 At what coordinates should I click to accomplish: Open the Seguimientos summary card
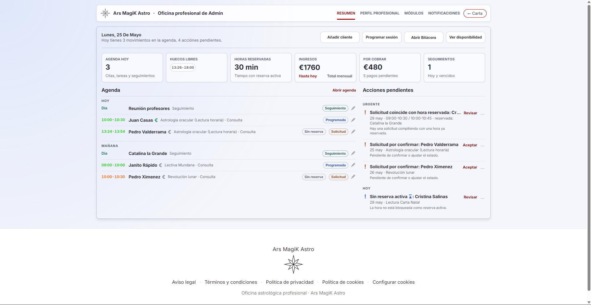point(454,67)
